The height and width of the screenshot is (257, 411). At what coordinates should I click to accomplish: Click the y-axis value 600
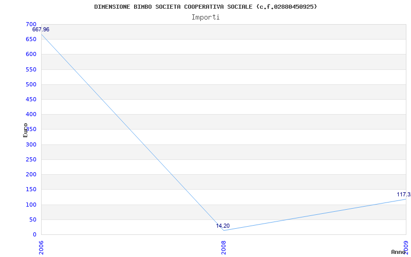coord(31,54)
